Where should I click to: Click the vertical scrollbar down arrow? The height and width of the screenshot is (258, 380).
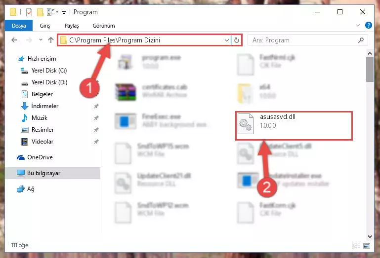[370, 236]
